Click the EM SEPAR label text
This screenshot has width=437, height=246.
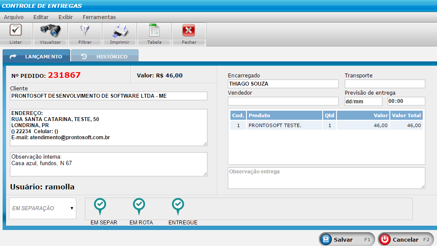pyautogui.click(x=104, y=223)
